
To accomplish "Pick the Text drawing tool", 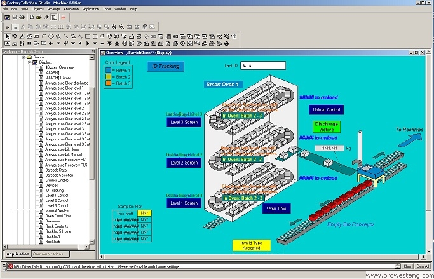I will [22, 36].
